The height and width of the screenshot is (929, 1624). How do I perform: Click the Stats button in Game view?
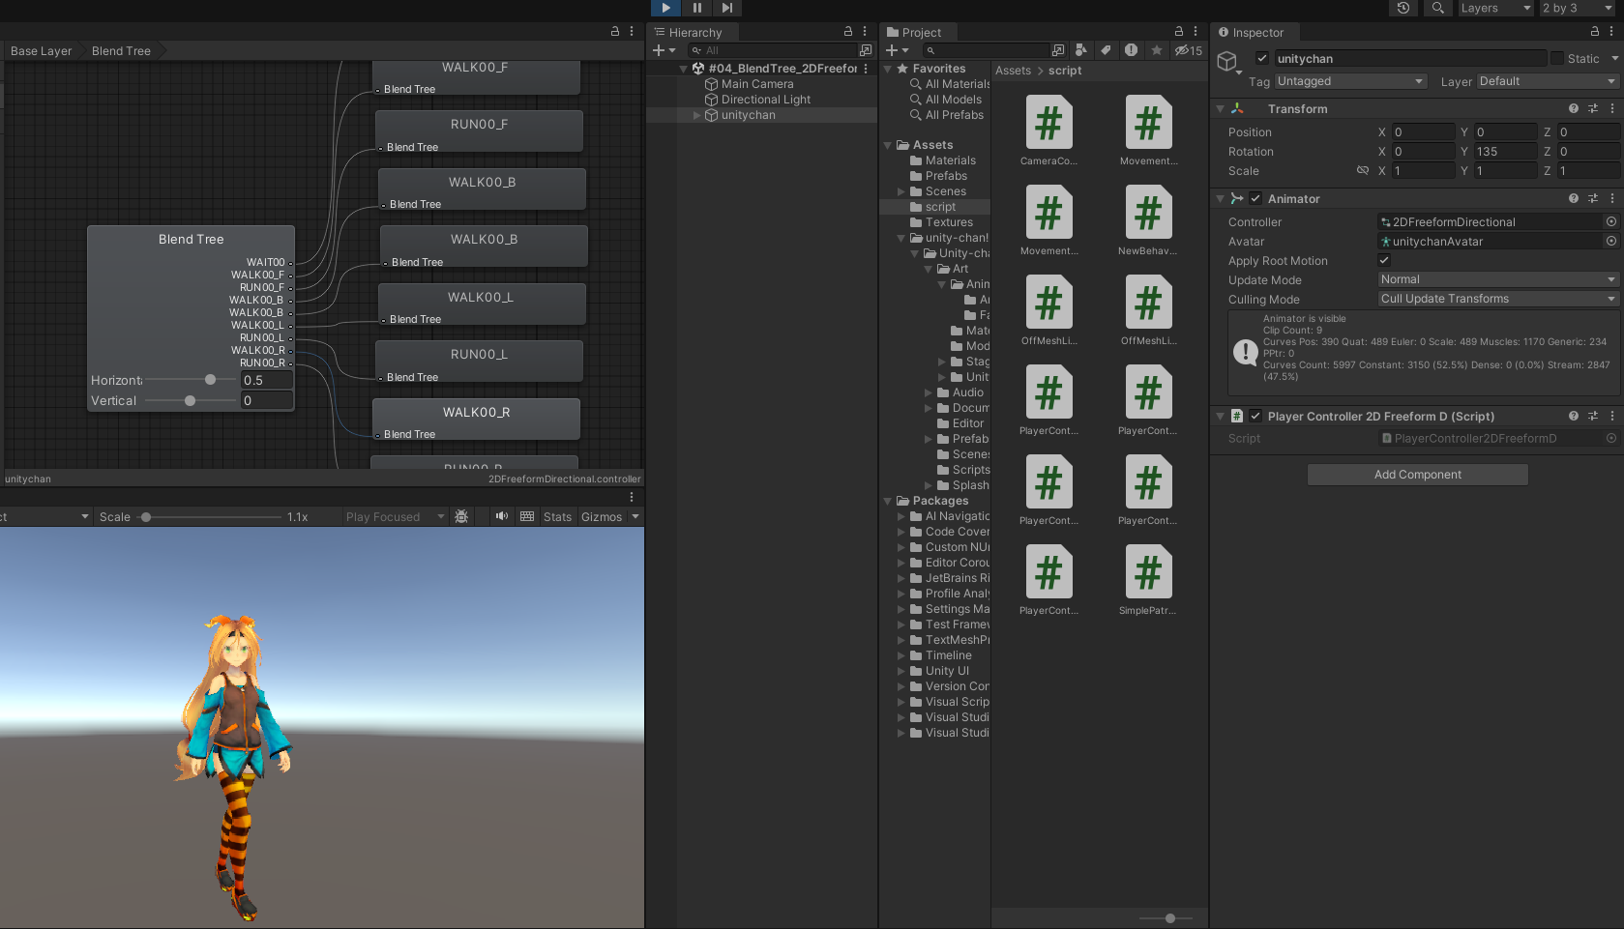click(557, 517)
